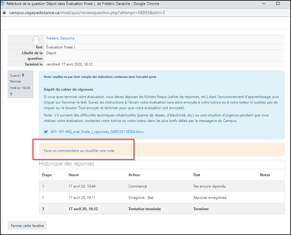This screenshot has width=291, height=235.
Task: Click the user avatar placeholder image
Action: tap(36, 40)
